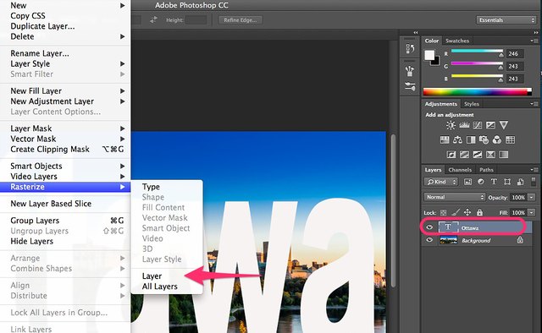Open the Adjustments panel options menu
Screen dimensions: 542x333
(x=534, y=104)
